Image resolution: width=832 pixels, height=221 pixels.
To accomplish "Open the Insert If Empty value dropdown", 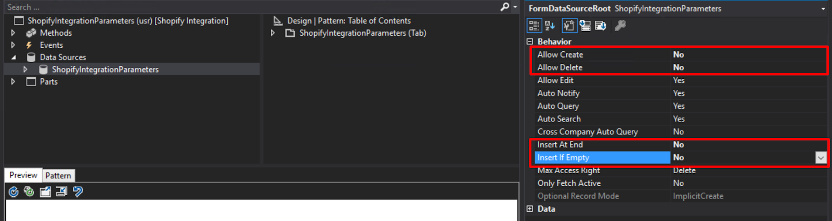I will [821, 158].
